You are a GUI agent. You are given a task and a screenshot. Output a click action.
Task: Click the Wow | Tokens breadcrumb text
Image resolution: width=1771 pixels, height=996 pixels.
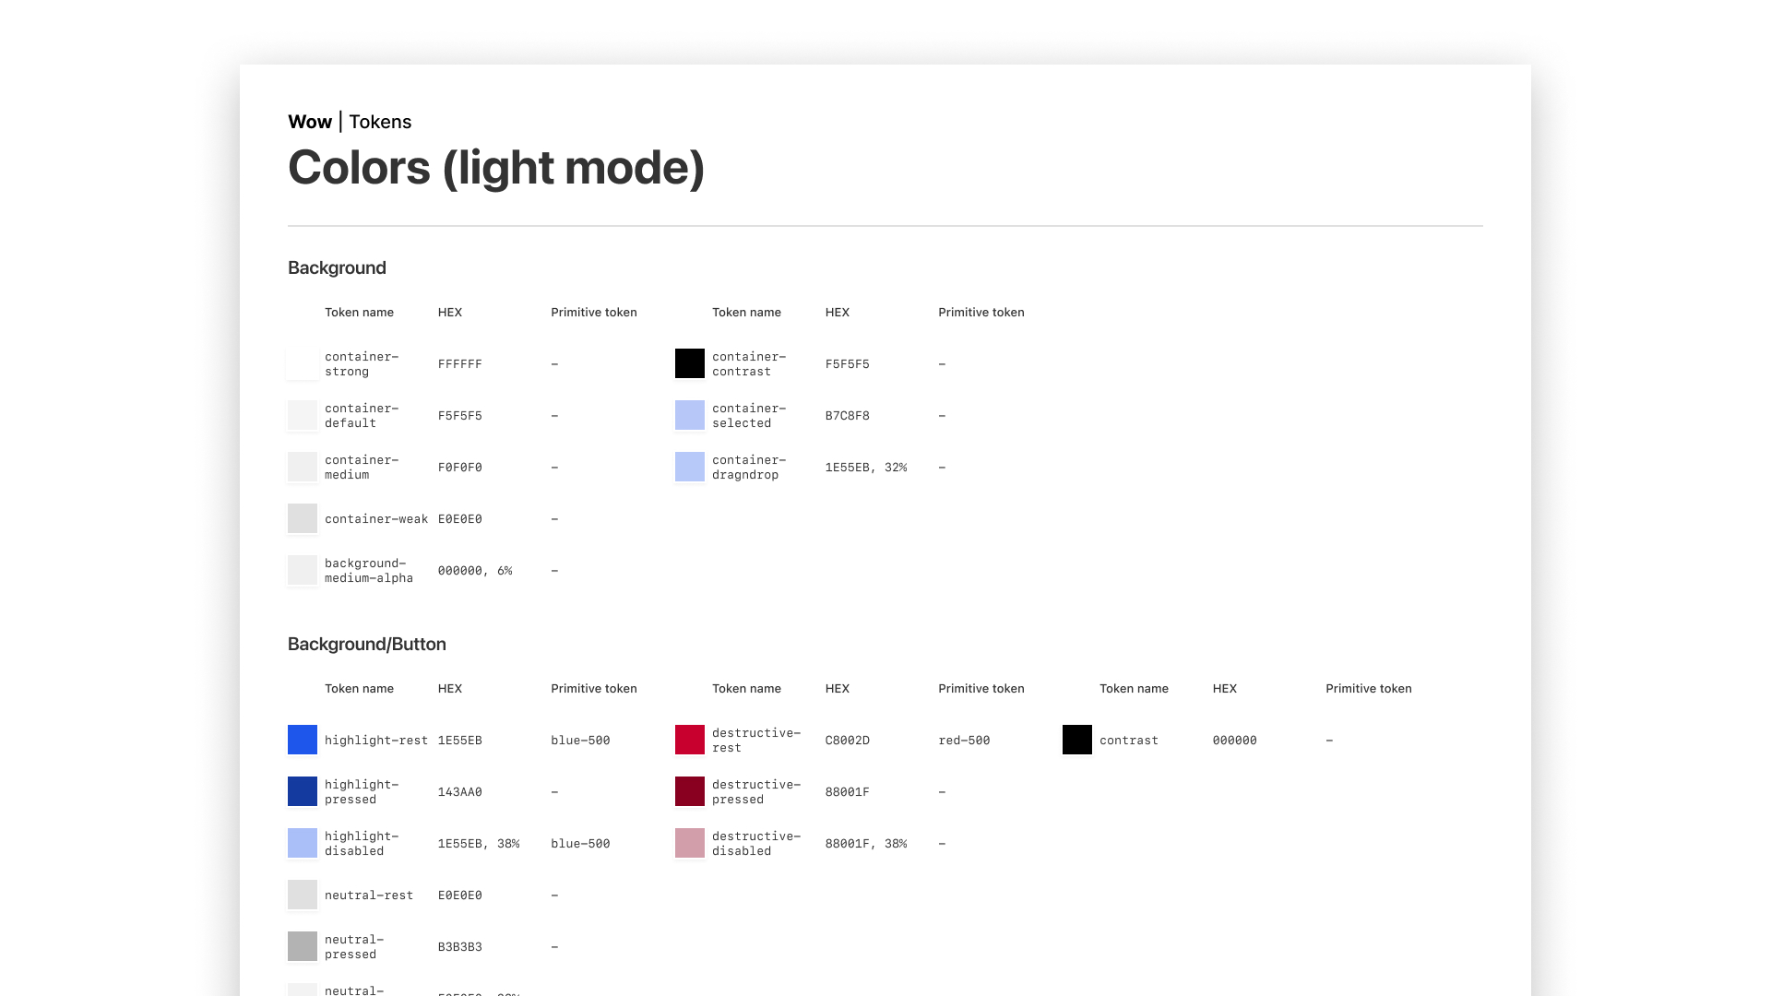tap(350, 122)
